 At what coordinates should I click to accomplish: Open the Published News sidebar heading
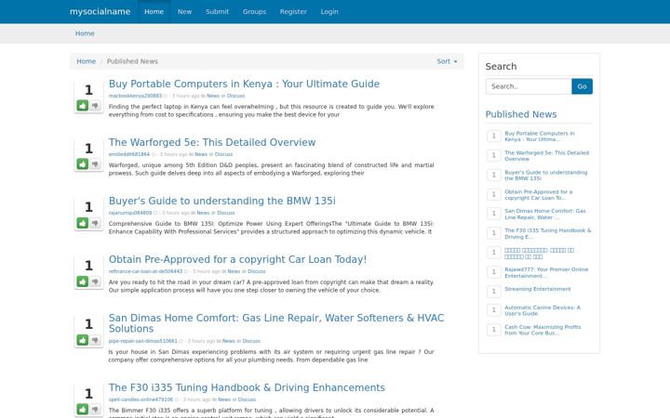pyautogui.click(x=521, y=114)
